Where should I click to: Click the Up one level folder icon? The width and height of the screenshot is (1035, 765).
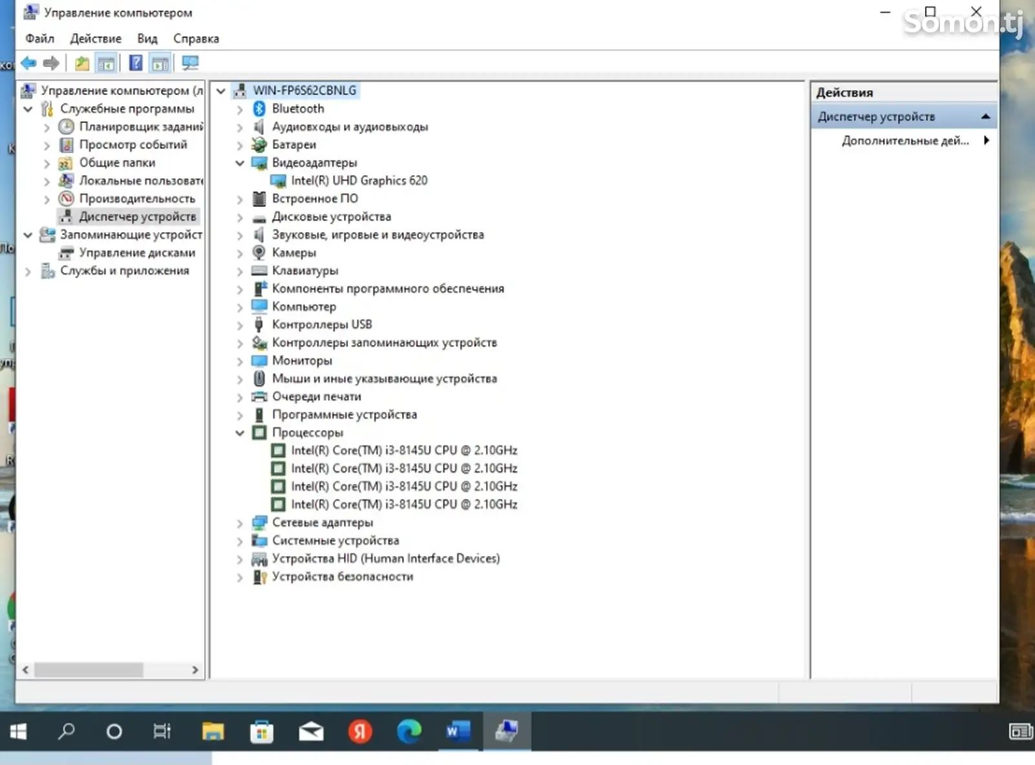[81, 63]
